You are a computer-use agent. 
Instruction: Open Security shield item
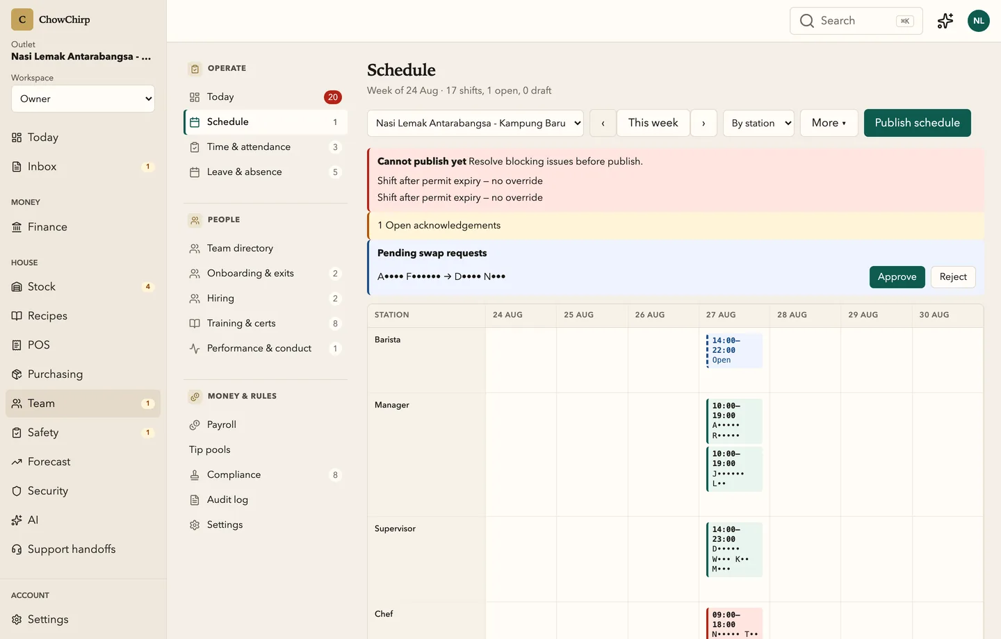point(83,491)
